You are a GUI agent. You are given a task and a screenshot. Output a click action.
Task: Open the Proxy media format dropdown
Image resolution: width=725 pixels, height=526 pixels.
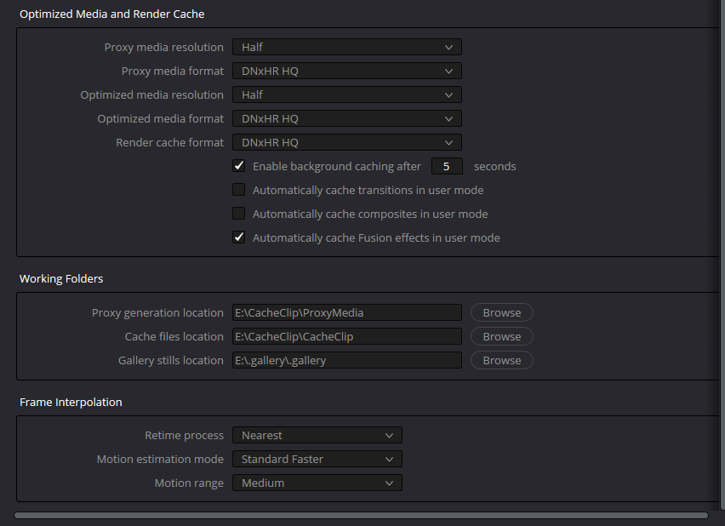click(x=346, y=71)
